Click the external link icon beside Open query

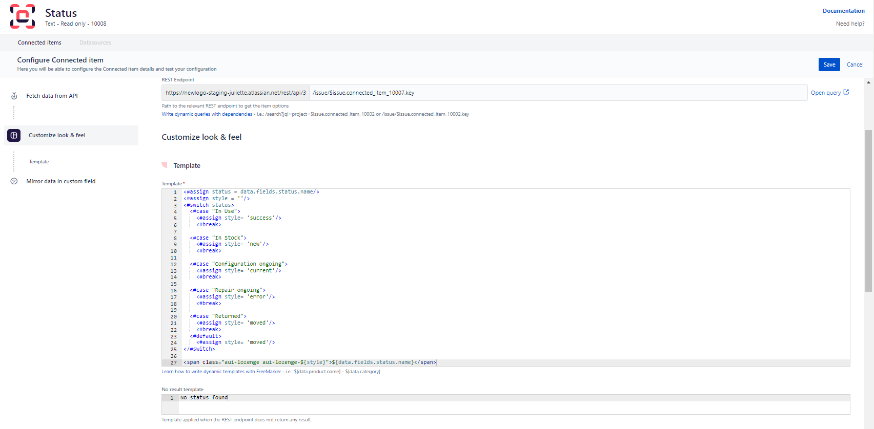(x=846, y=92)
